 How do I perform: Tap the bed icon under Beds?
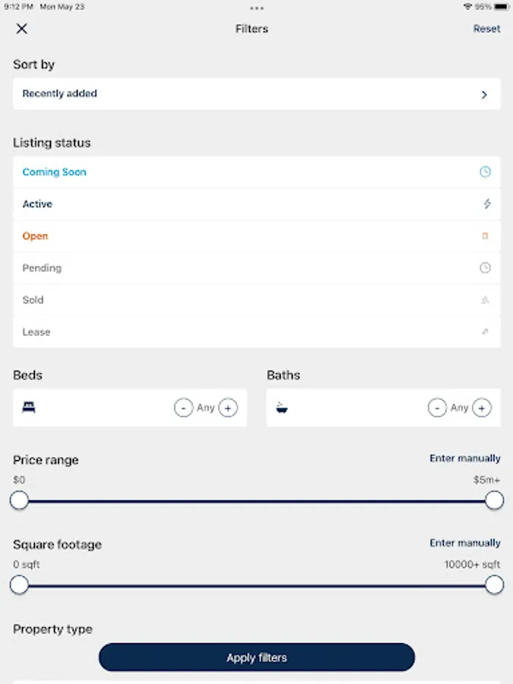[29, 408]
